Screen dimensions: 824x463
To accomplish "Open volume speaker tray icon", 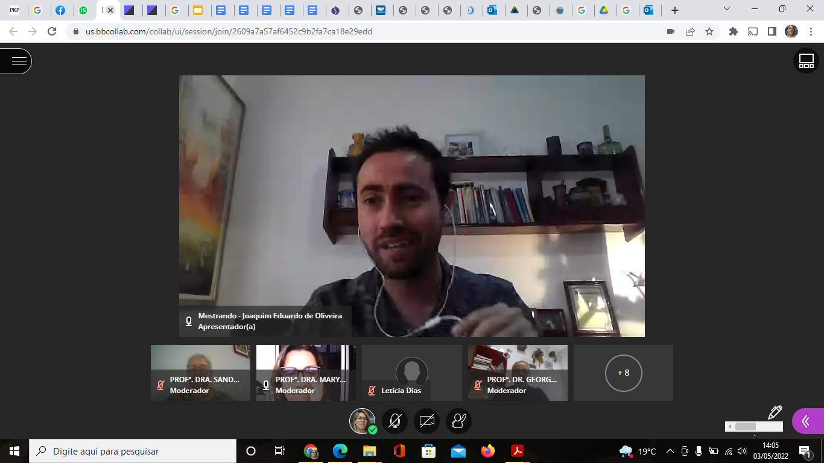I will (743, 451).
